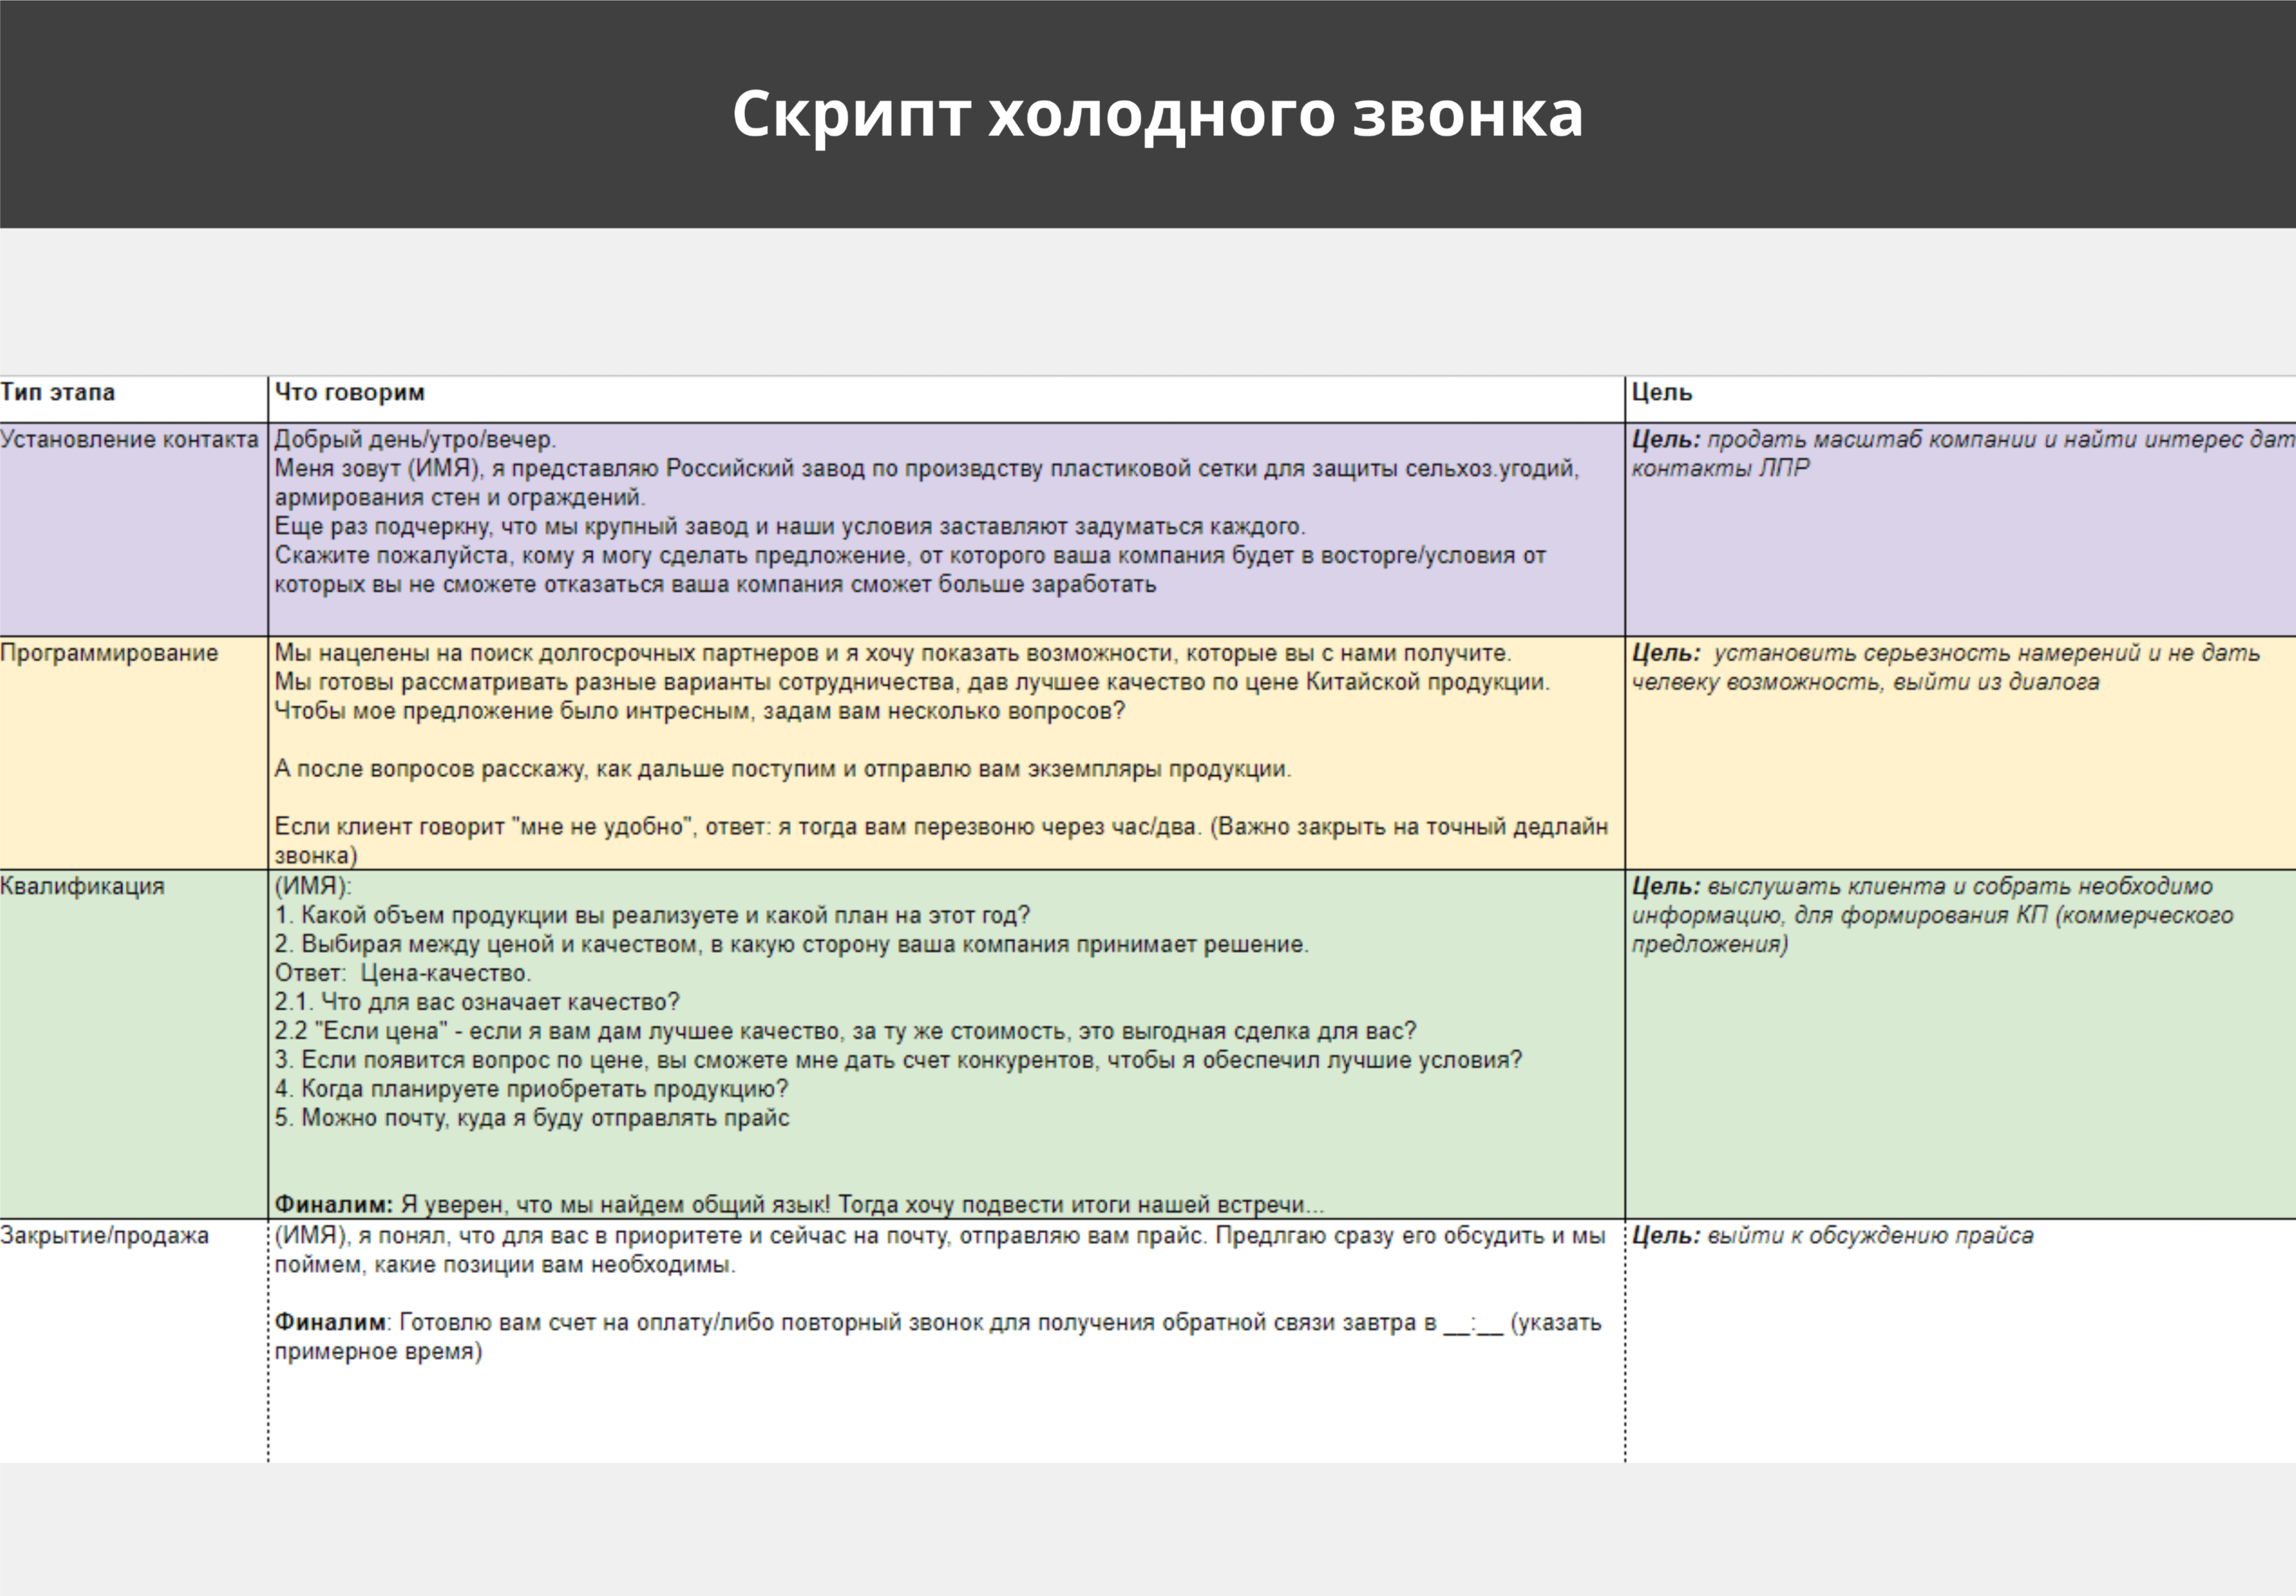This screenshot has width=2296, height=1596.
Task: Click the 'Квалификация' stage cell
Action: [134, 1044]
